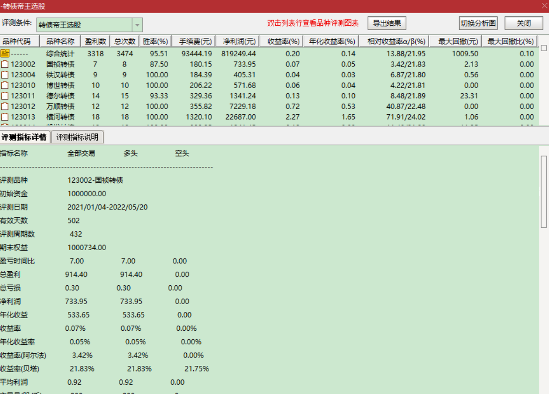Click the document icon beside 123002

[x=5, y=64]
